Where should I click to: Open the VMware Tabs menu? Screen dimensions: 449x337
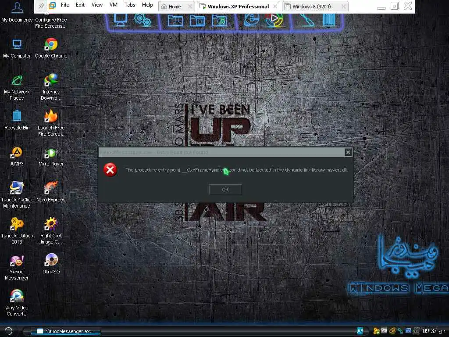[130, 5]
